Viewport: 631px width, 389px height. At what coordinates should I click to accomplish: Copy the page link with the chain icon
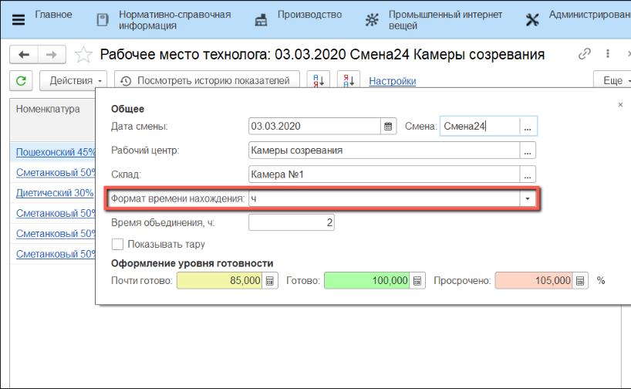[585, 55]
